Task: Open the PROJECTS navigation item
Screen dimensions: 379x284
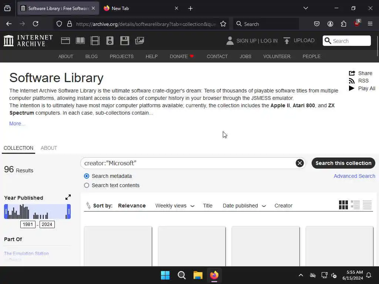Action: [x=121, y=56]
